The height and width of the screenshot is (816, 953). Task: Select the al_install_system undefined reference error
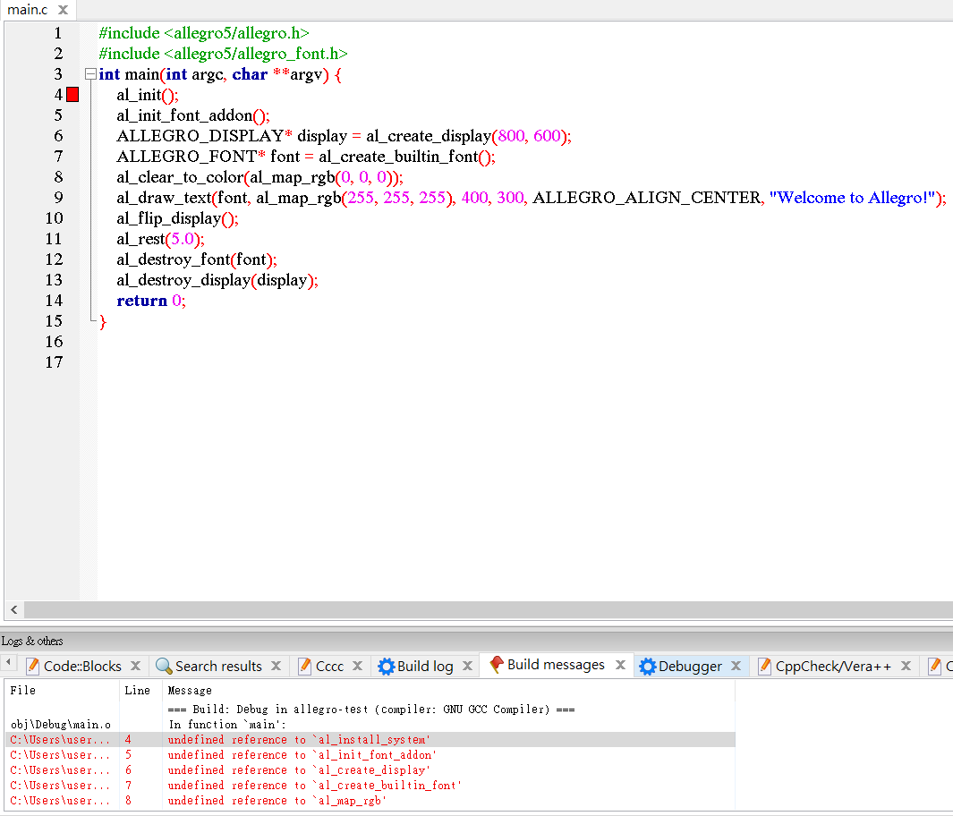click(x=299, y=740)
